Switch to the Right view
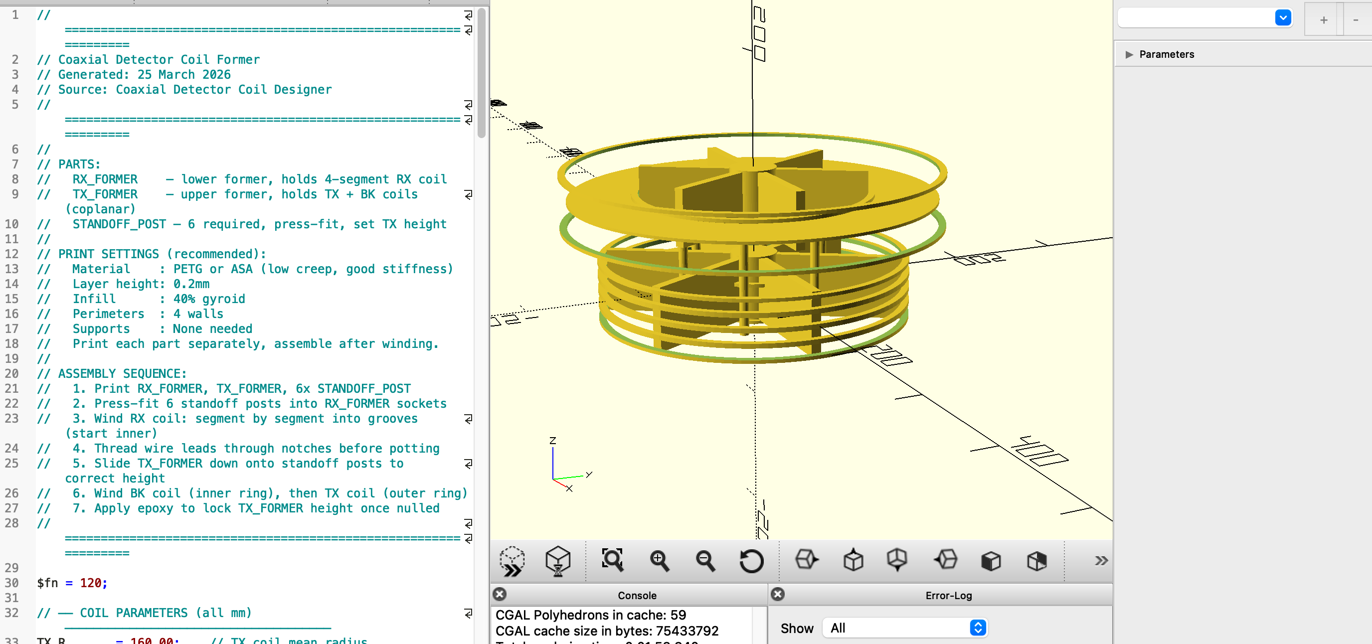 coord(806,560)
